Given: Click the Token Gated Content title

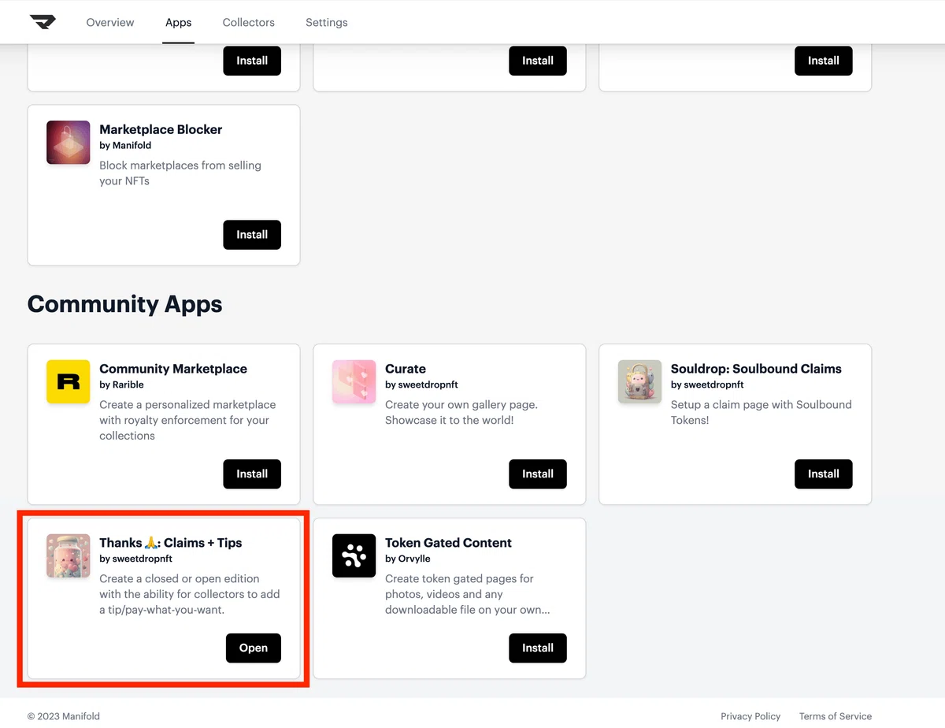Looking at the screenshot, I should coord(448,543).
